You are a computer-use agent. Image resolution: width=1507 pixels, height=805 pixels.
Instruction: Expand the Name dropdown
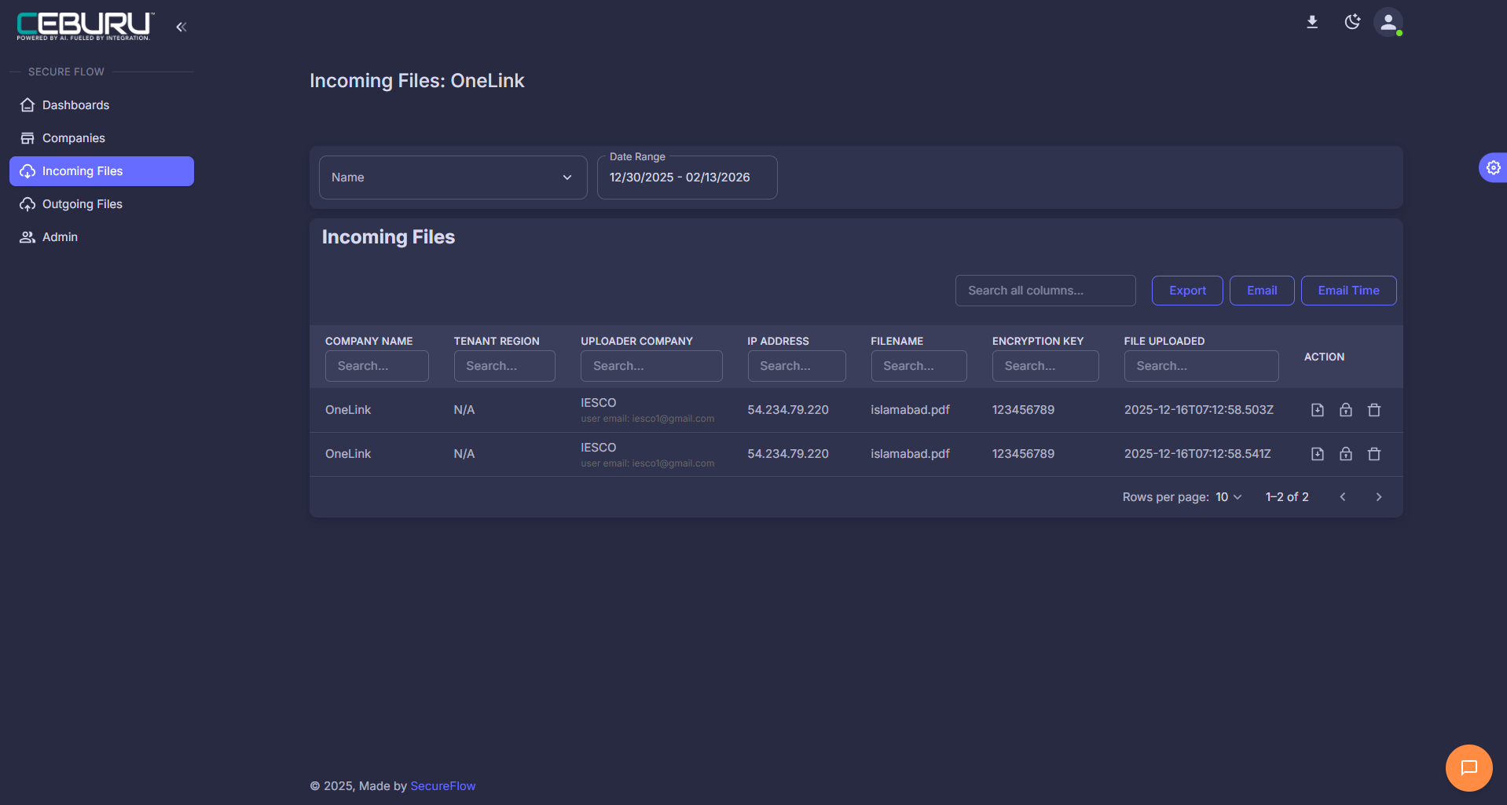pyautogui.click(x=453, y=177)
